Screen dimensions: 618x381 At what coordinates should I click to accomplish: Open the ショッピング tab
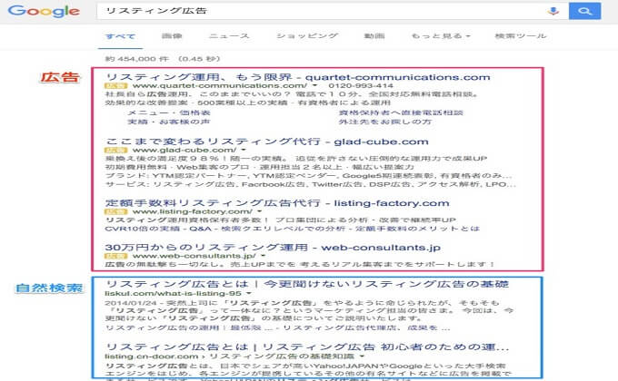click(307, 35)
